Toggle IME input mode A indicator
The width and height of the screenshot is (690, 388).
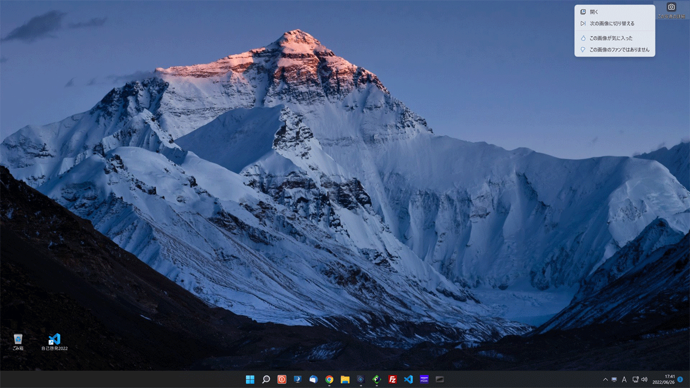(x=624, y=379)
